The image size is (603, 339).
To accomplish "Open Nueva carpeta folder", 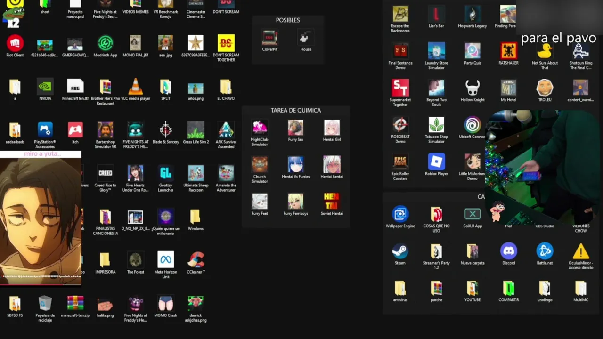I will (472, 251).
